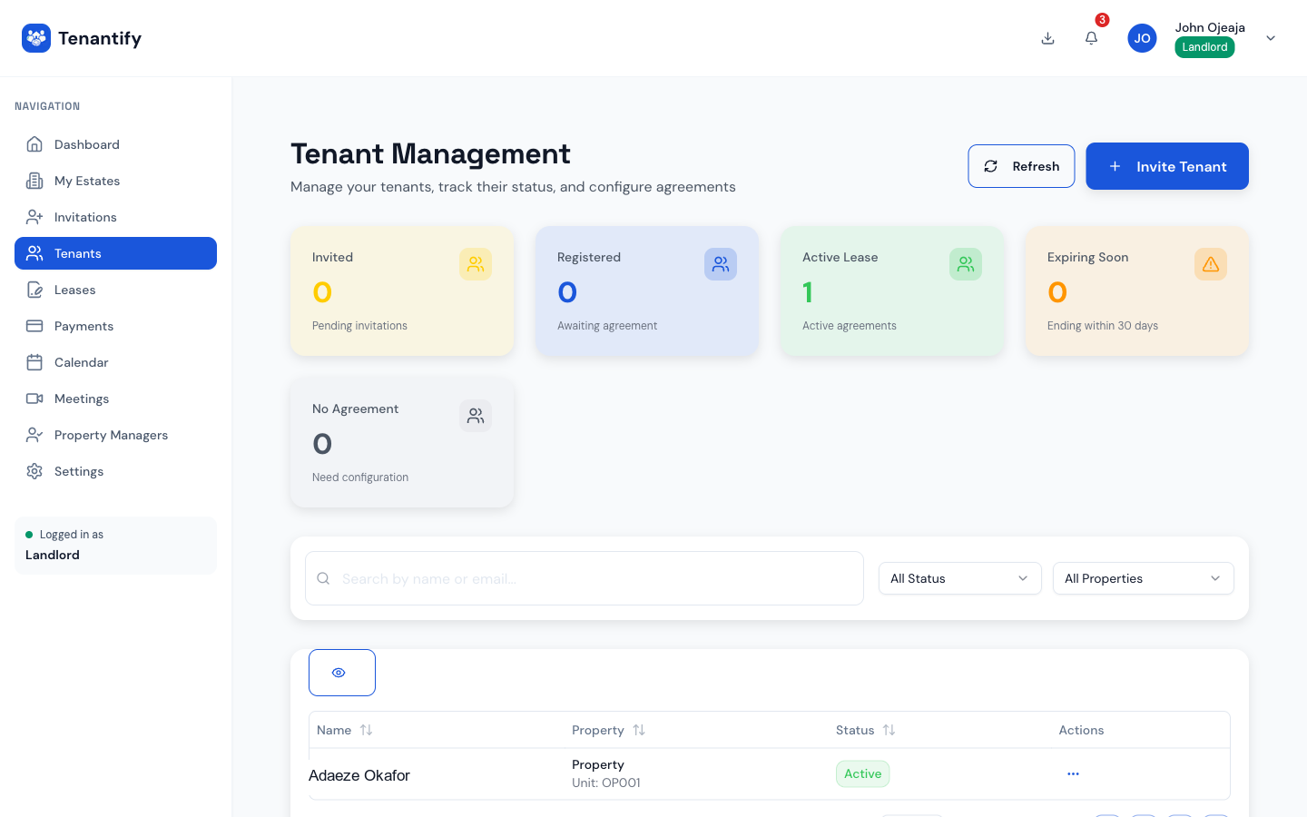Select the Invited stats card

(x=402, y=290)
